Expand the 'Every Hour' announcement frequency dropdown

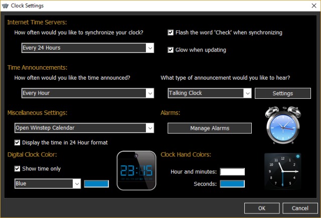(x=87, y=93)
